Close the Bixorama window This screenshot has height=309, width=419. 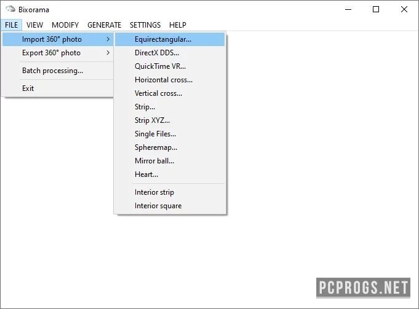[x=404, y=10]
